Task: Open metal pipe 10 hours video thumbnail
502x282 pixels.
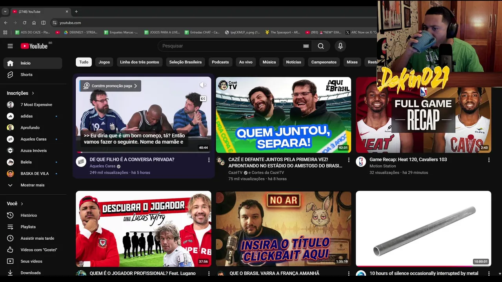Action: click(424, 229)
